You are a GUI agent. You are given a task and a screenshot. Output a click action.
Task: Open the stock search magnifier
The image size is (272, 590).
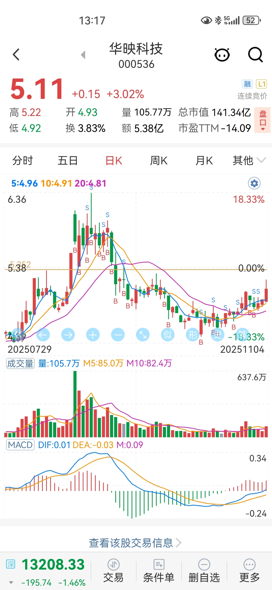pyautogui.click(x=255, y=54)
